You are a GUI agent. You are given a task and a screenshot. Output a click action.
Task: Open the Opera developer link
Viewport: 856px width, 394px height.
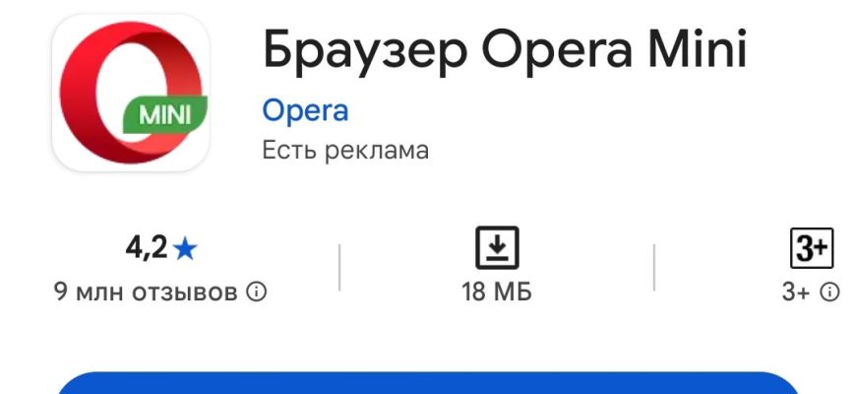305,110
